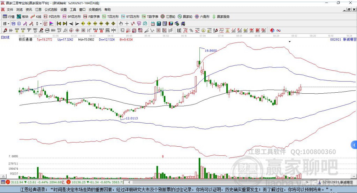Expand the arrow beside the candlestick icon

click(41, 24)
